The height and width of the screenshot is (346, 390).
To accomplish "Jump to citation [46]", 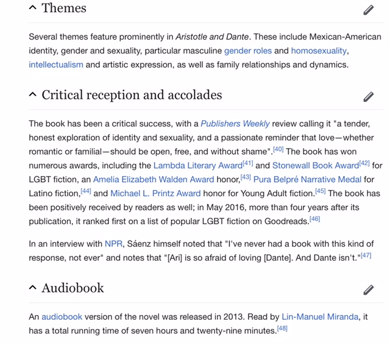I will click(314, 219).
